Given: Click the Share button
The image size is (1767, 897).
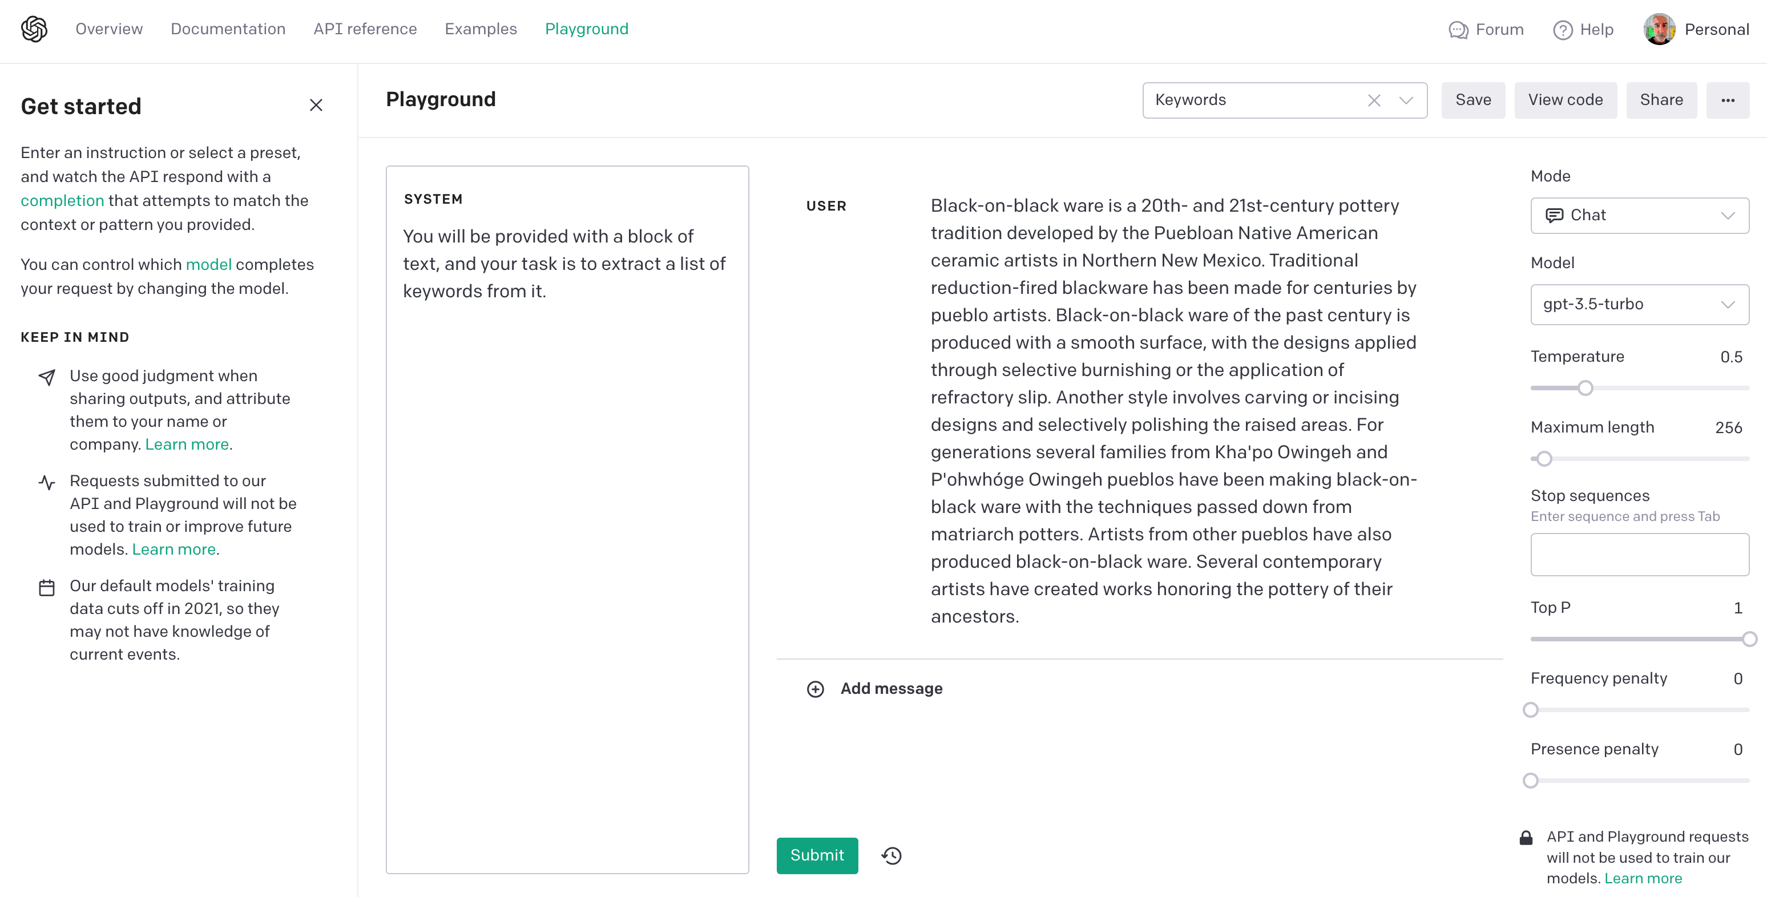Looking at the screenshot, I should [1662, 99].
